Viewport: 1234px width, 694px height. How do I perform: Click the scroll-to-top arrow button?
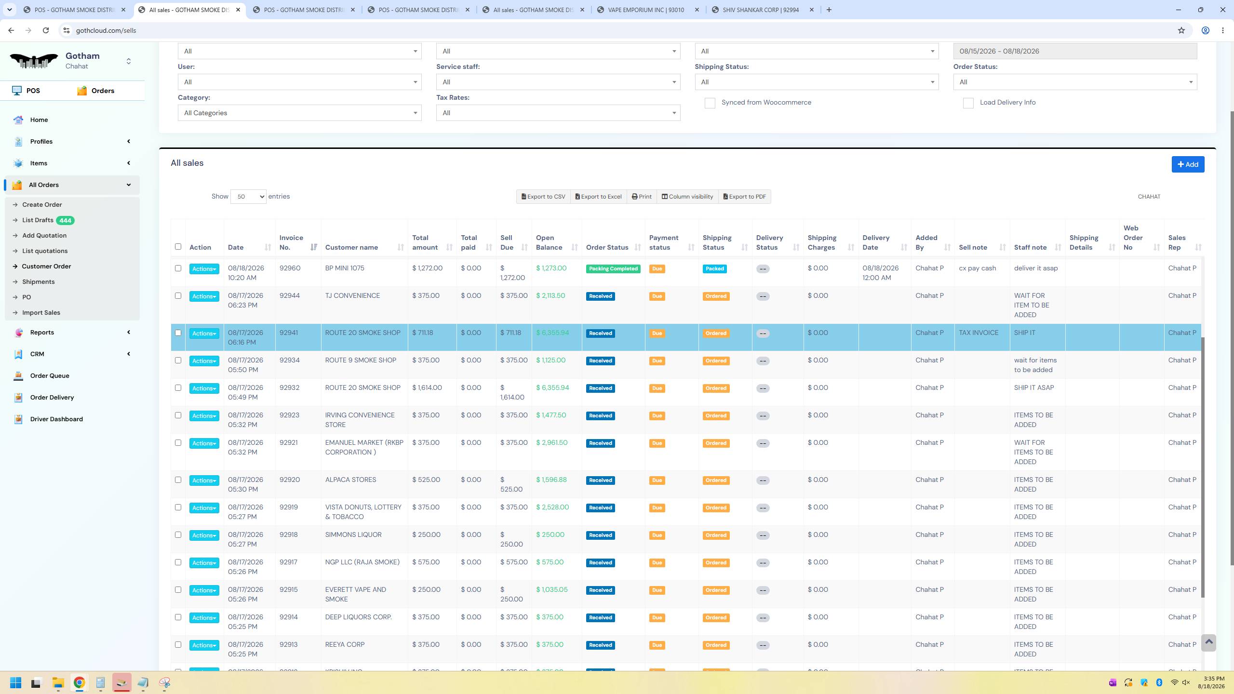click(1208, 642)
